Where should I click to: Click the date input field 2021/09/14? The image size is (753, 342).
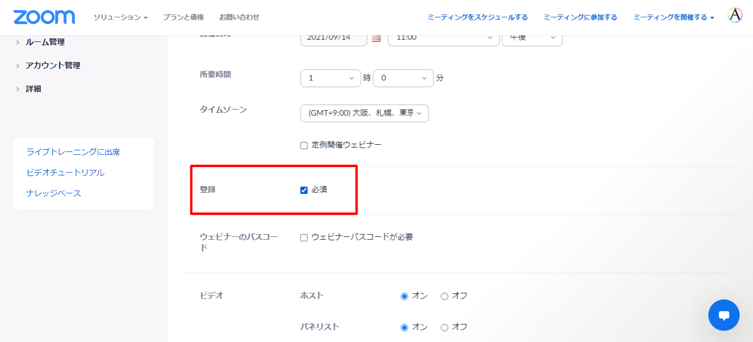[333, 38]
